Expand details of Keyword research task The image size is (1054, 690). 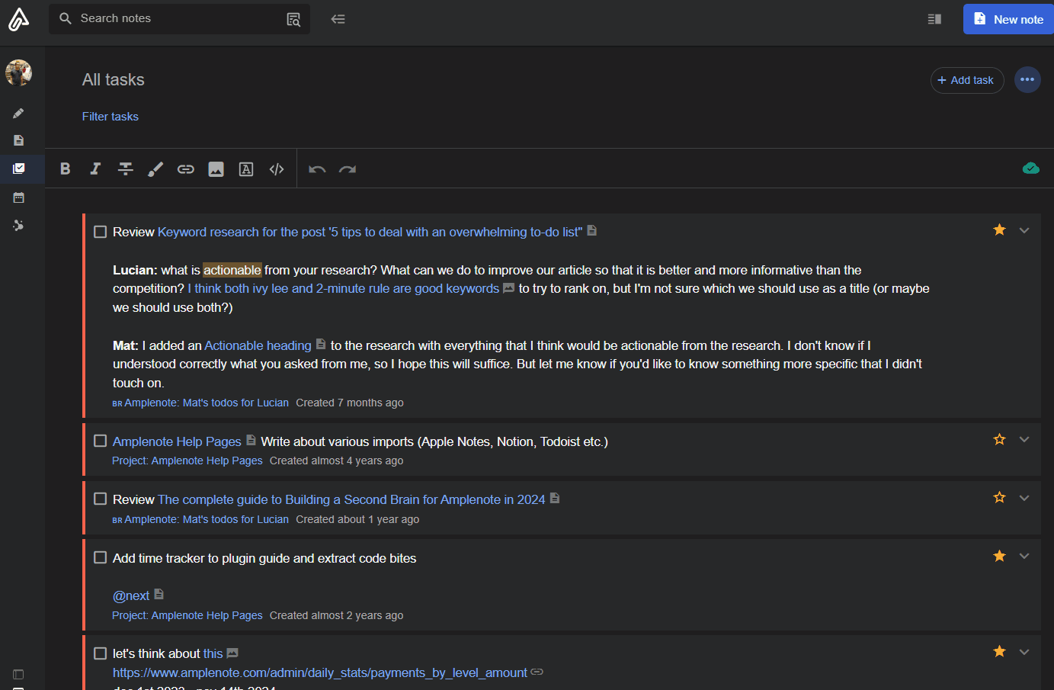[1024, 230]
